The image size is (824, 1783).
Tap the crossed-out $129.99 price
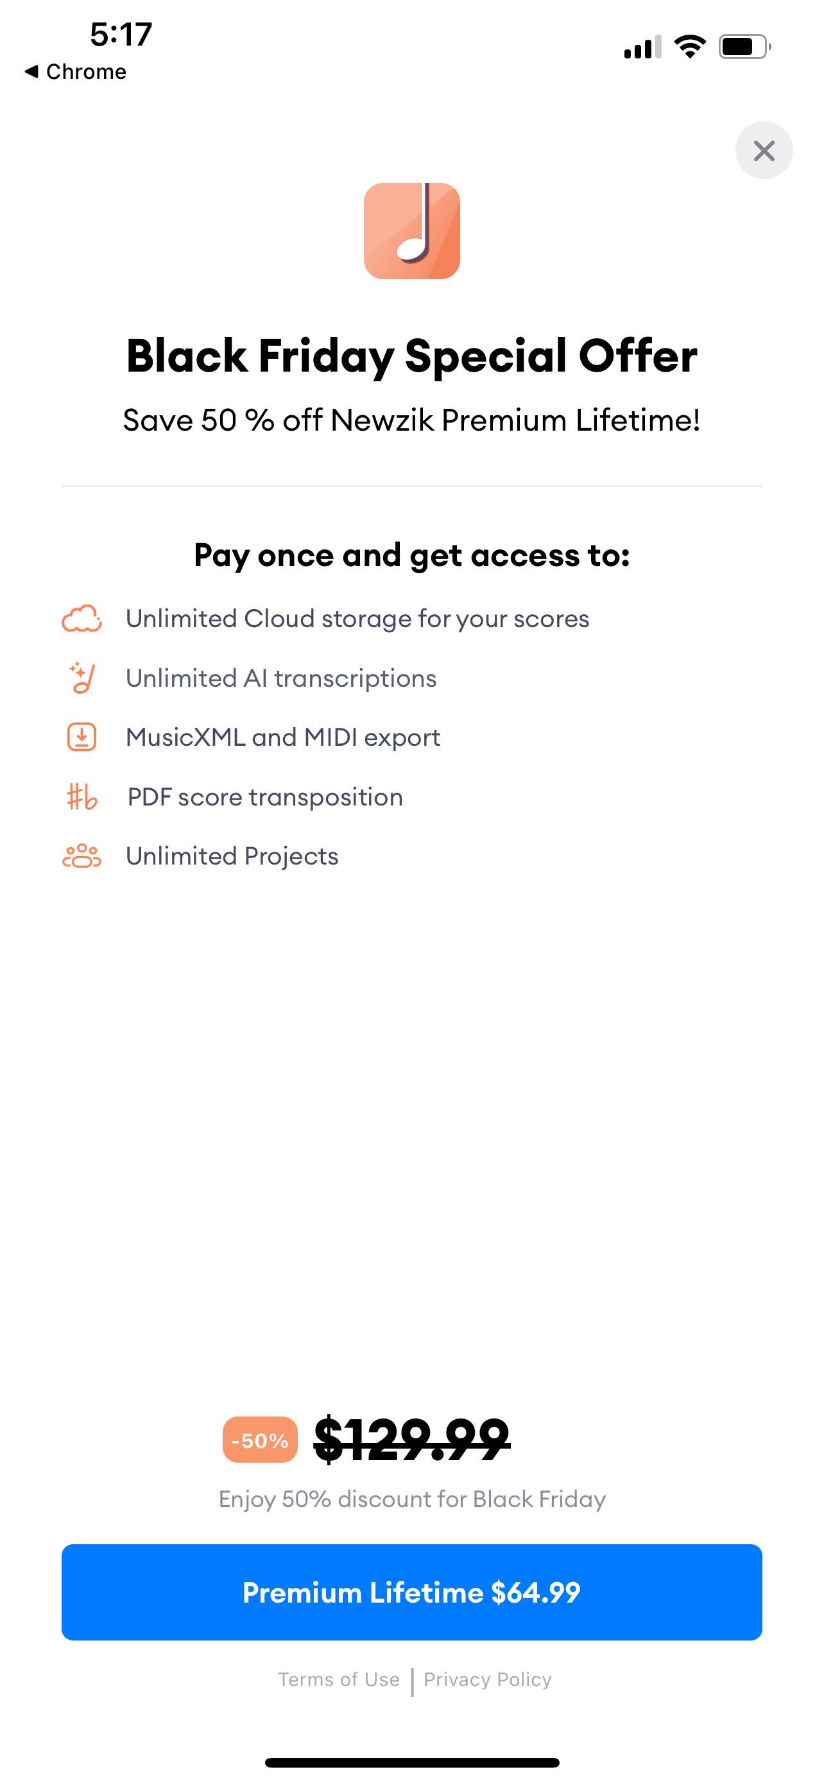(x=411, y=1440)
